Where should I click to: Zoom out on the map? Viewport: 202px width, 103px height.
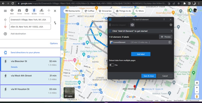click(197, 92)
